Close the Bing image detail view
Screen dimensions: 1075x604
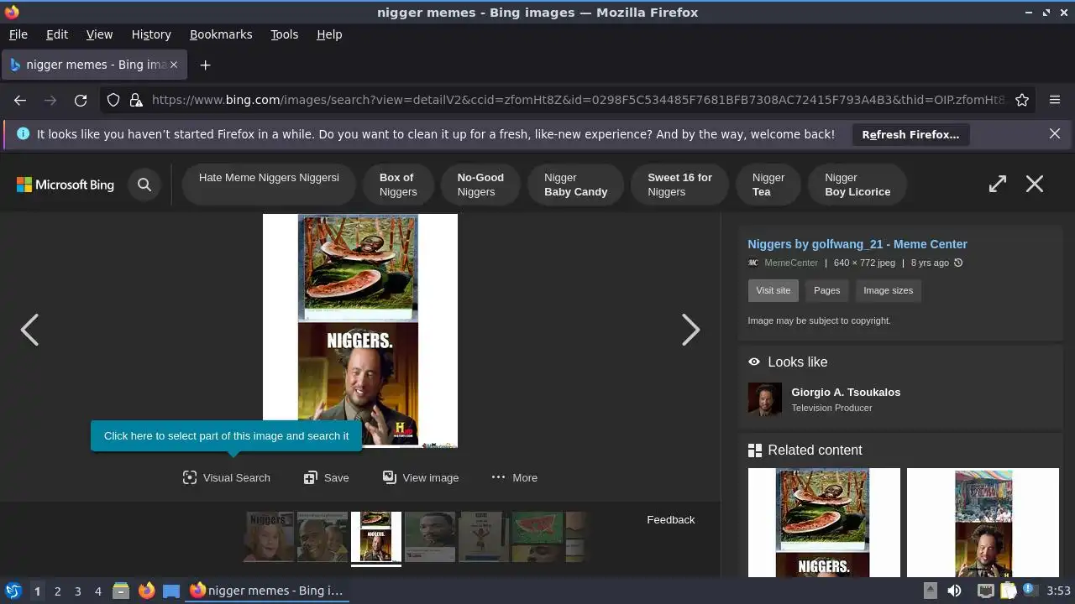[1035, 184]
